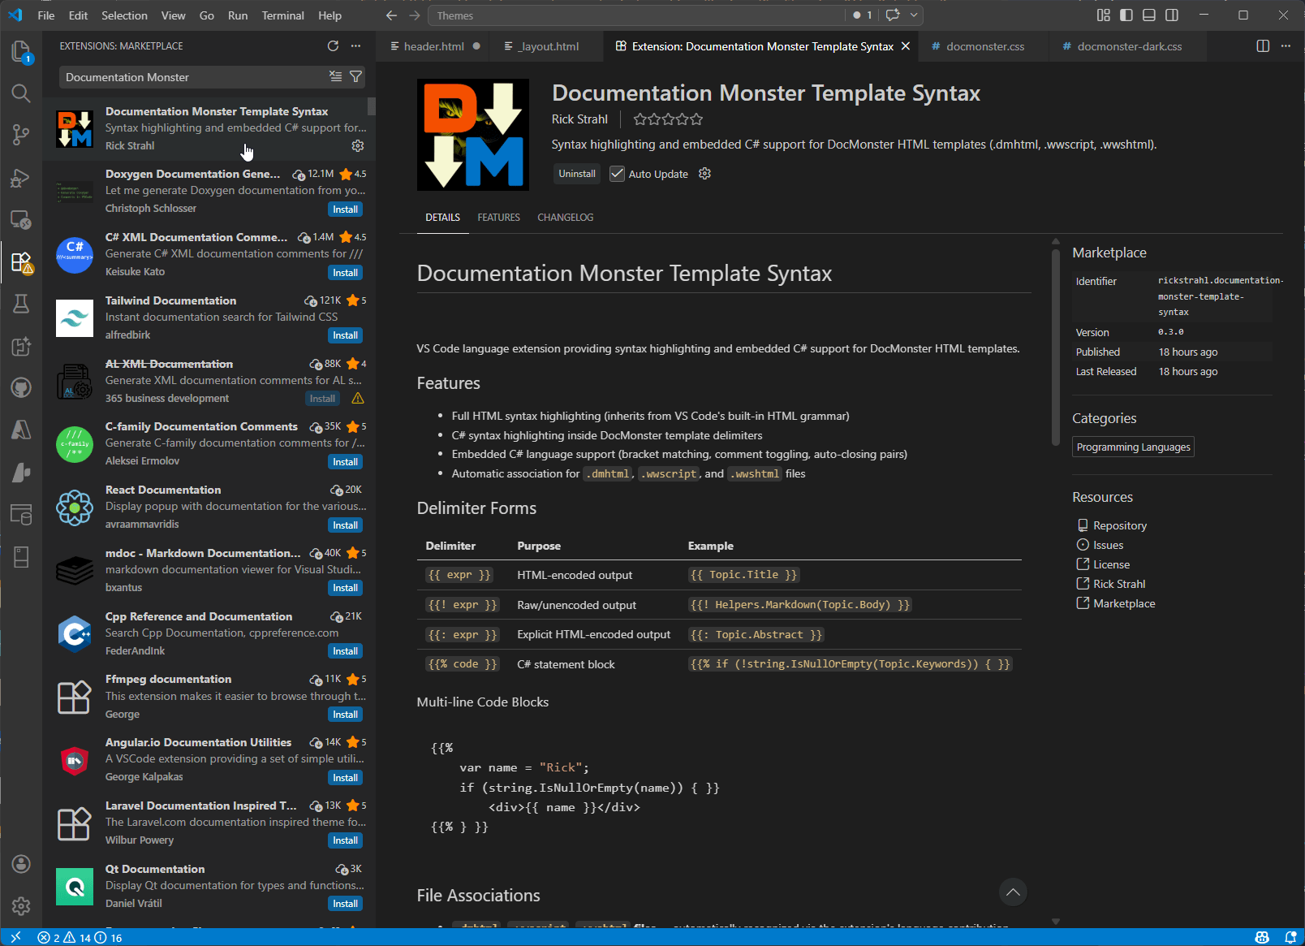This screenshot has height=946, width=1305.
Task: Click the Themes command center search box
Action: click(x=637, y=15)
